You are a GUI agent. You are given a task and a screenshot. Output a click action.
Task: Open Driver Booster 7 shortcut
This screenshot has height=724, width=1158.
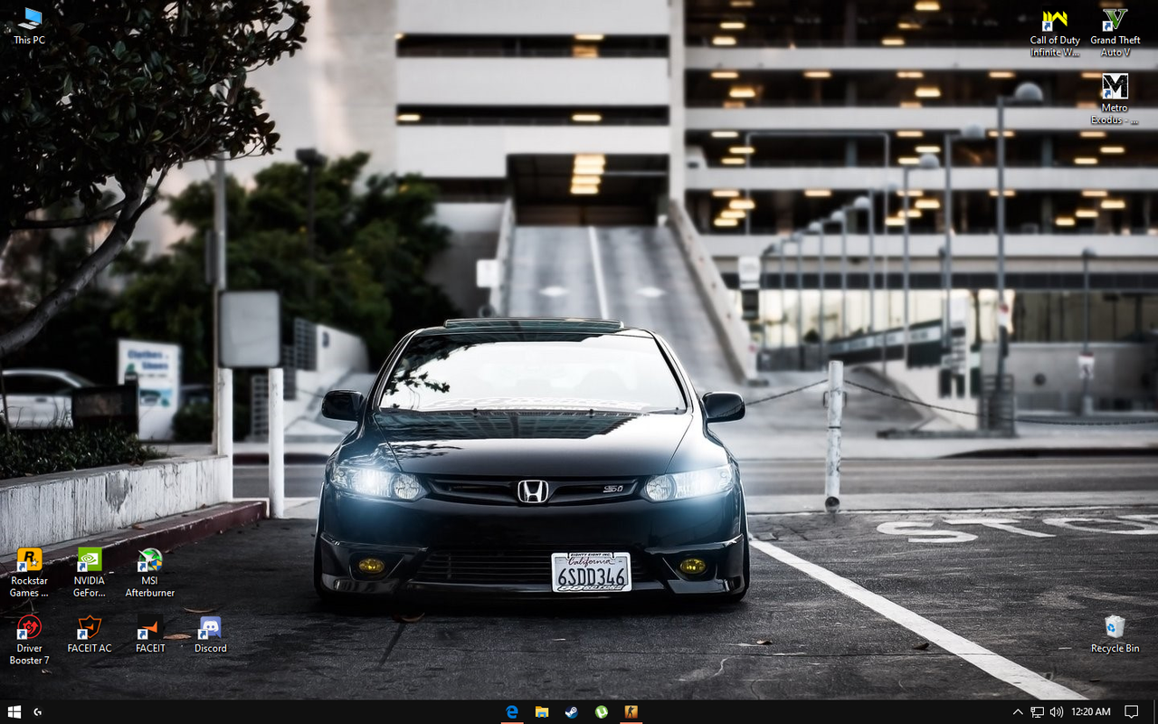[29, 640]
